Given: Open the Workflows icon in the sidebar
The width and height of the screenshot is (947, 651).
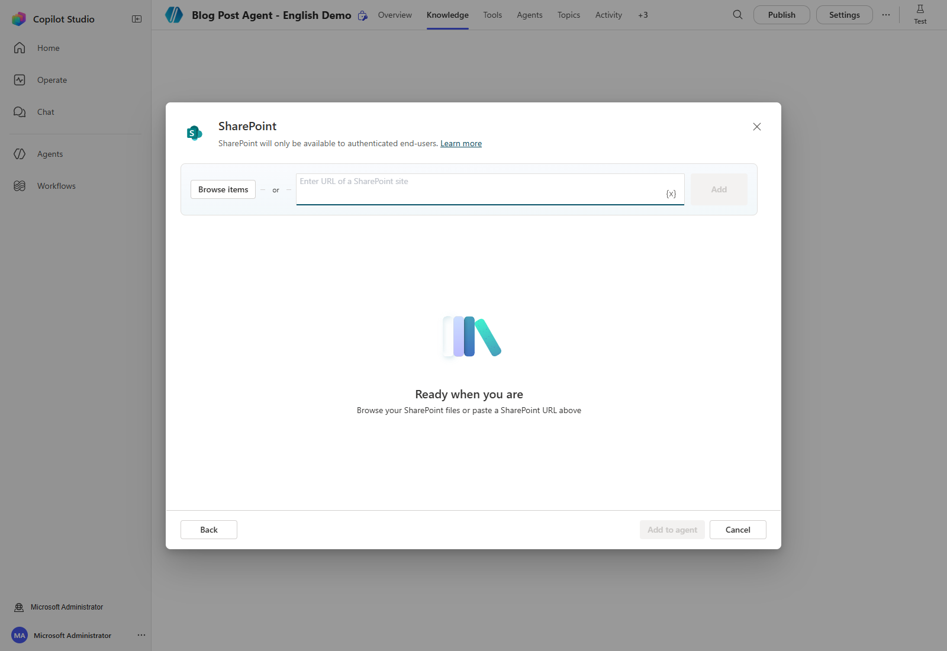Looking at the screenshot, I should (20, 186).
